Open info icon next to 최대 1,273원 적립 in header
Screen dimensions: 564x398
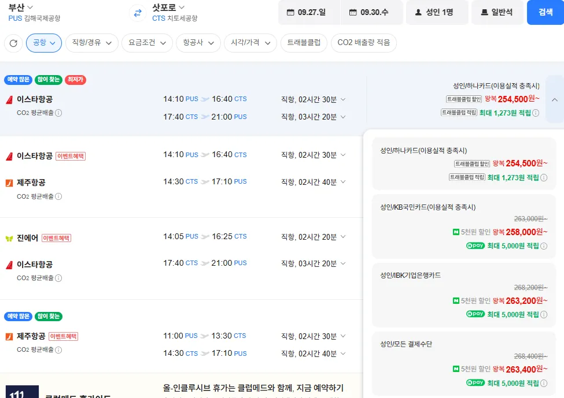click(x=536, y=113)
